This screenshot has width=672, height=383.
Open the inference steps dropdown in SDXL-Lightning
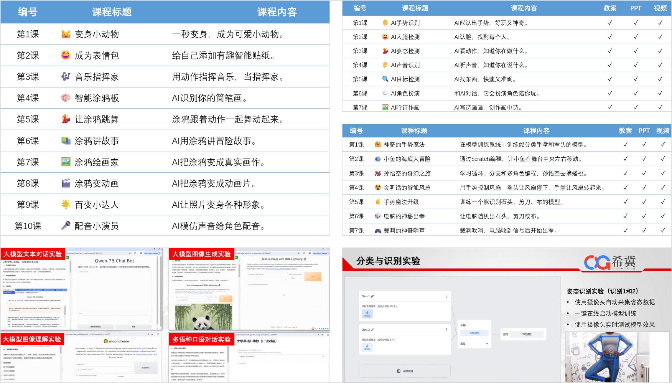click(x=295, y=278)
